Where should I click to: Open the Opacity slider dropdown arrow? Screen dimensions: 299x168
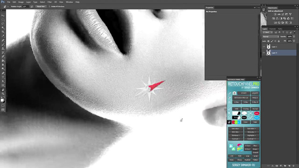point(294,36)
